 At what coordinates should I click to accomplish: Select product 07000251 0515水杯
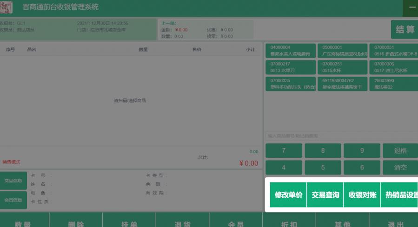pos(342,67)
